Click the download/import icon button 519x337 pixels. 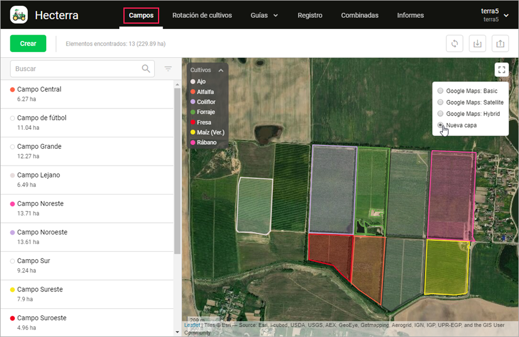[477, 44]
